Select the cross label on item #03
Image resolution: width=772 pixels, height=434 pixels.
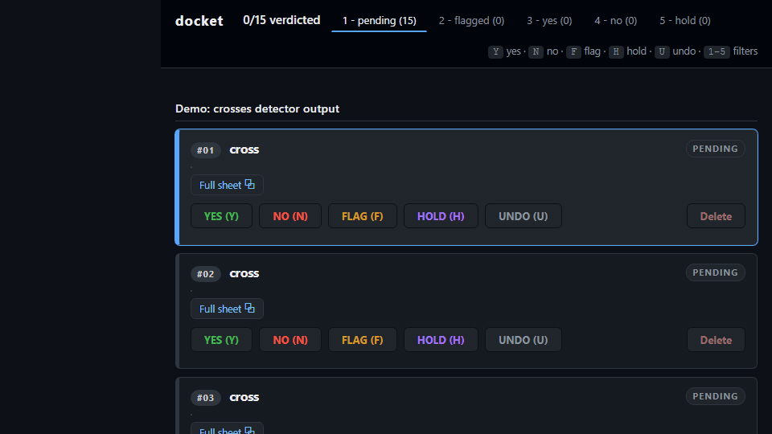tap(244, 397)
